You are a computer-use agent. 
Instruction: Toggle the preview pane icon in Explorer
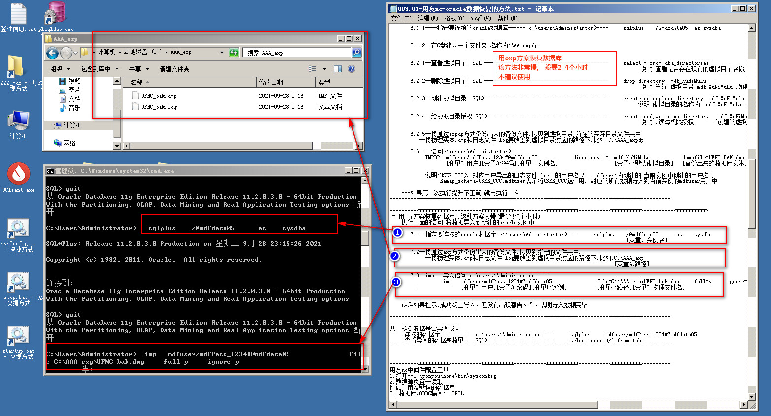pos(338,69)
